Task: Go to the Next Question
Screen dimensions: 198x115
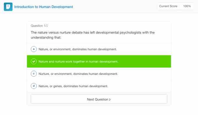Action: (x=99, y=99)
